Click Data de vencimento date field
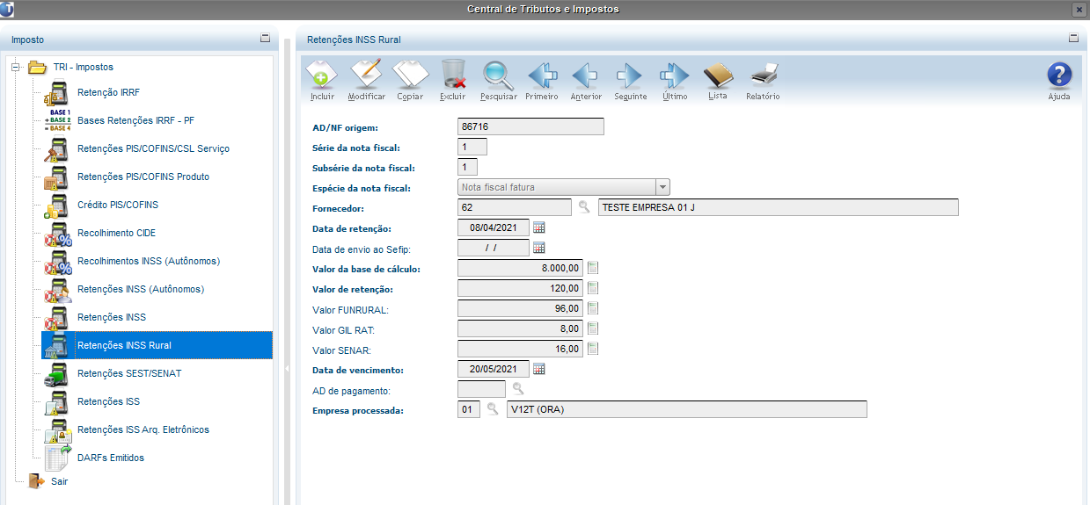Image resolution: width=1090 pixels, height=505 pixels. [x=494, y=369]
